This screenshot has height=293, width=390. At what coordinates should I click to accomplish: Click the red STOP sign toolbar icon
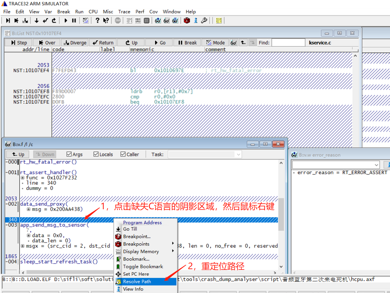pyautogui.click(x=118, y=21)
